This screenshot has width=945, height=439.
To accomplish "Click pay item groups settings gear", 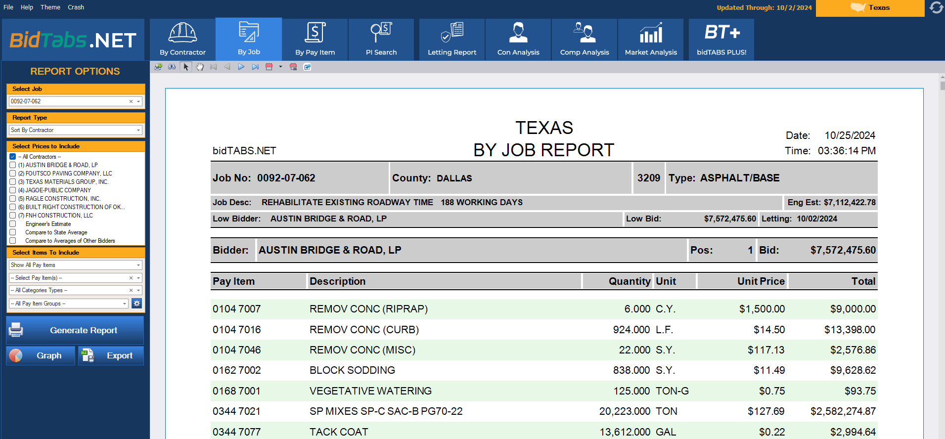I will pos(137,304).
